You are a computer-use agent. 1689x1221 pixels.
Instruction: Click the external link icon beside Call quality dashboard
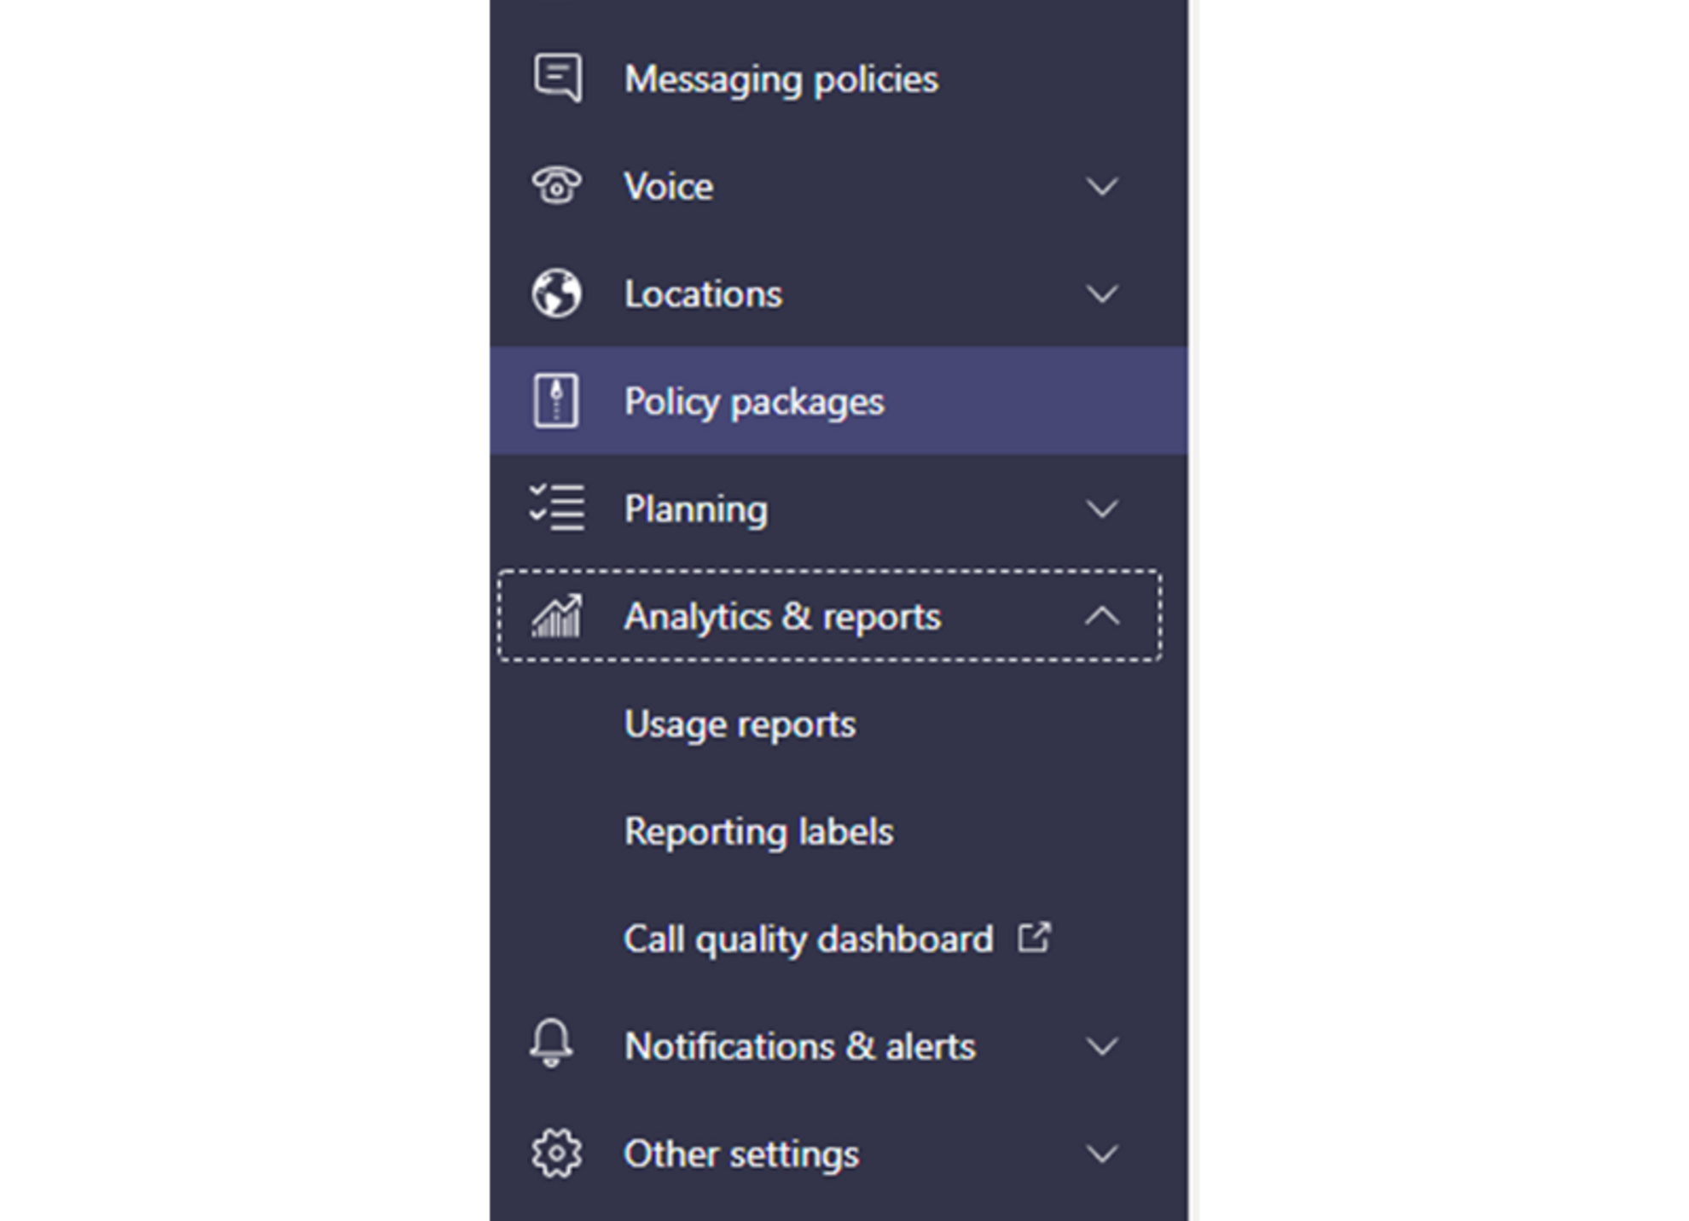click(x=1034, y=938)
